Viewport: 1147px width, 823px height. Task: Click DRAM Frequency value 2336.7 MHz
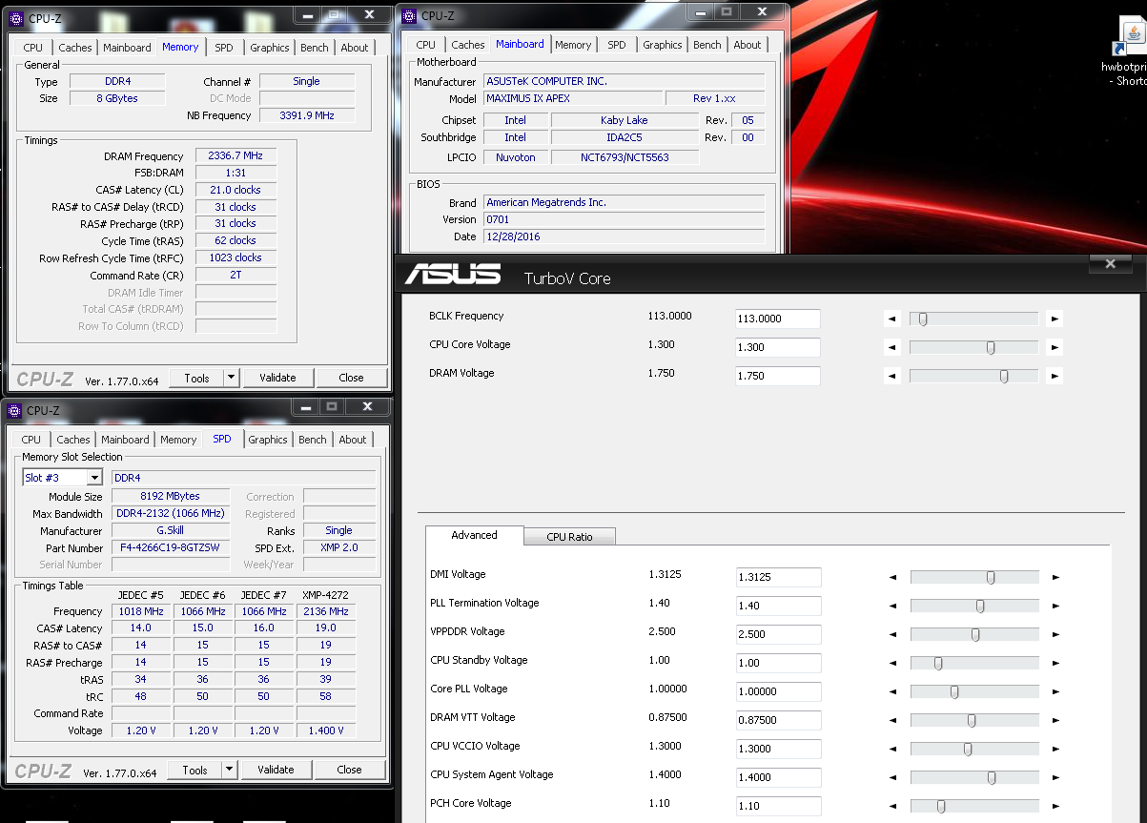pyautogui.click(x=235, y=156)
